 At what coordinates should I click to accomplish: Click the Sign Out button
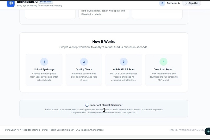tap(192, 3)
